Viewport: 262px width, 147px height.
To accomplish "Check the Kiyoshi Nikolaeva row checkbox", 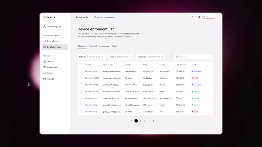I will click(x=80, y=105).
